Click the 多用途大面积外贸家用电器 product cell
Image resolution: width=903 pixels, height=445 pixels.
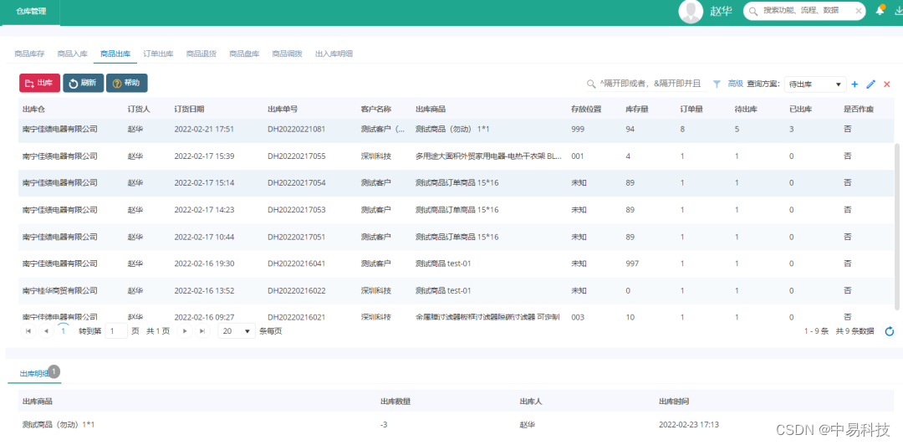pos(487,156)
